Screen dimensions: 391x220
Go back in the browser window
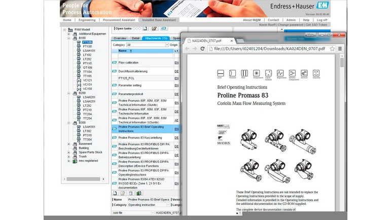187,49
